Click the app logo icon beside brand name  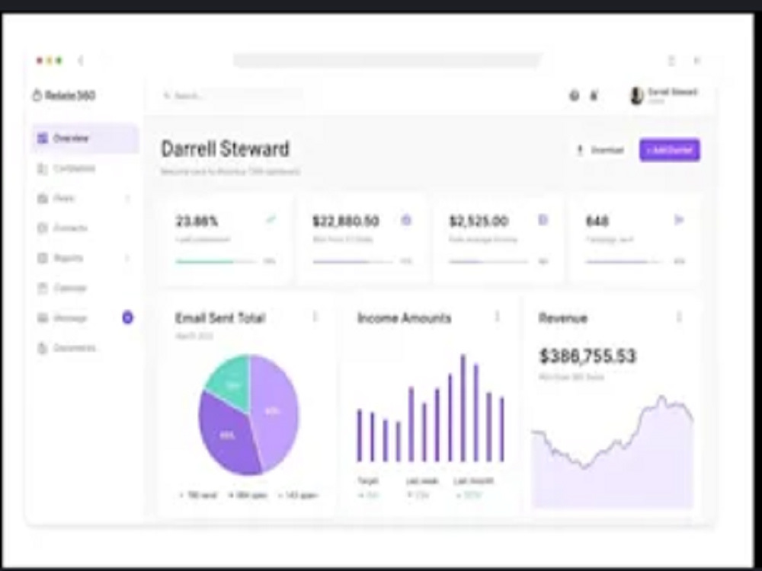pyautogui.click(x=37, y=95)
